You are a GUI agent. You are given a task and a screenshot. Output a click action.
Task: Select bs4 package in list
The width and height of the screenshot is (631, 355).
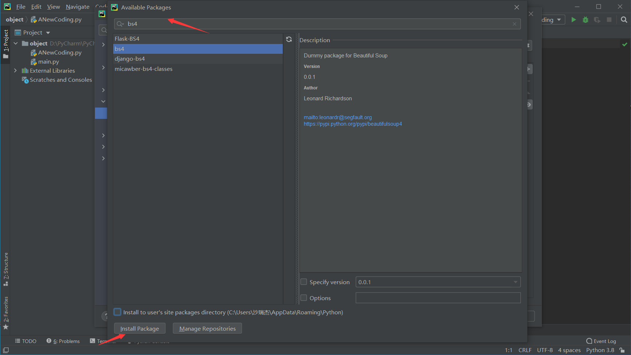[198, 49]
